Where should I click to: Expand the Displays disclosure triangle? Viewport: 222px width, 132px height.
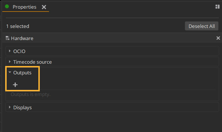point(10,107)
